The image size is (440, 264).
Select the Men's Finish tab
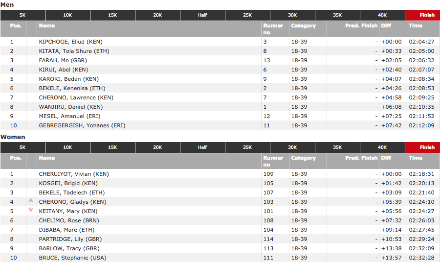pyautogui.click(x=427, y=15)
